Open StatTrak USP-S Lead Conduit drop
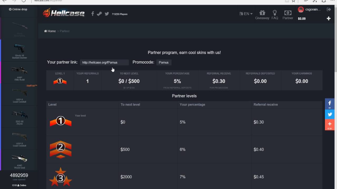The width and height of the screenshot is (337, 189). [19, 94]
